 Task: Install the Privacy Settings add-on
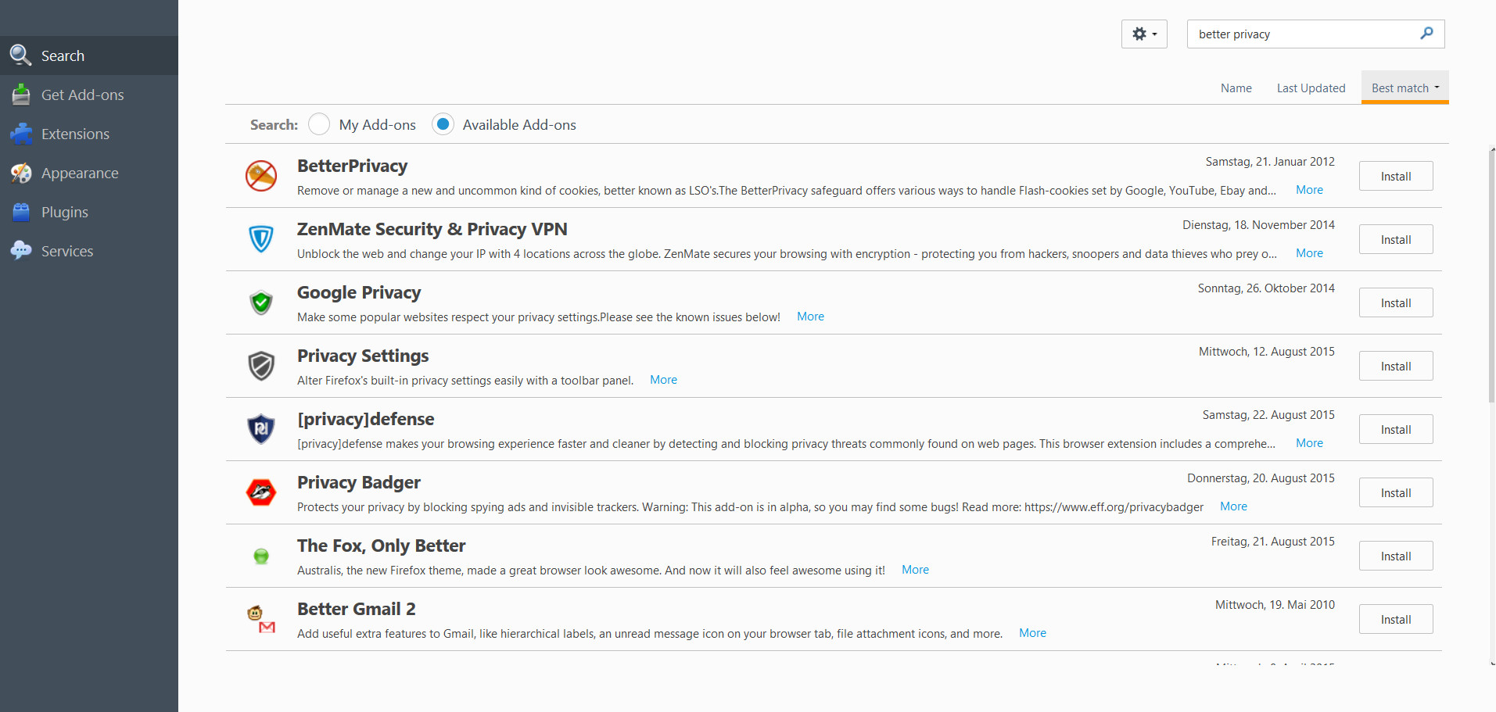(x=1396, y=366)
